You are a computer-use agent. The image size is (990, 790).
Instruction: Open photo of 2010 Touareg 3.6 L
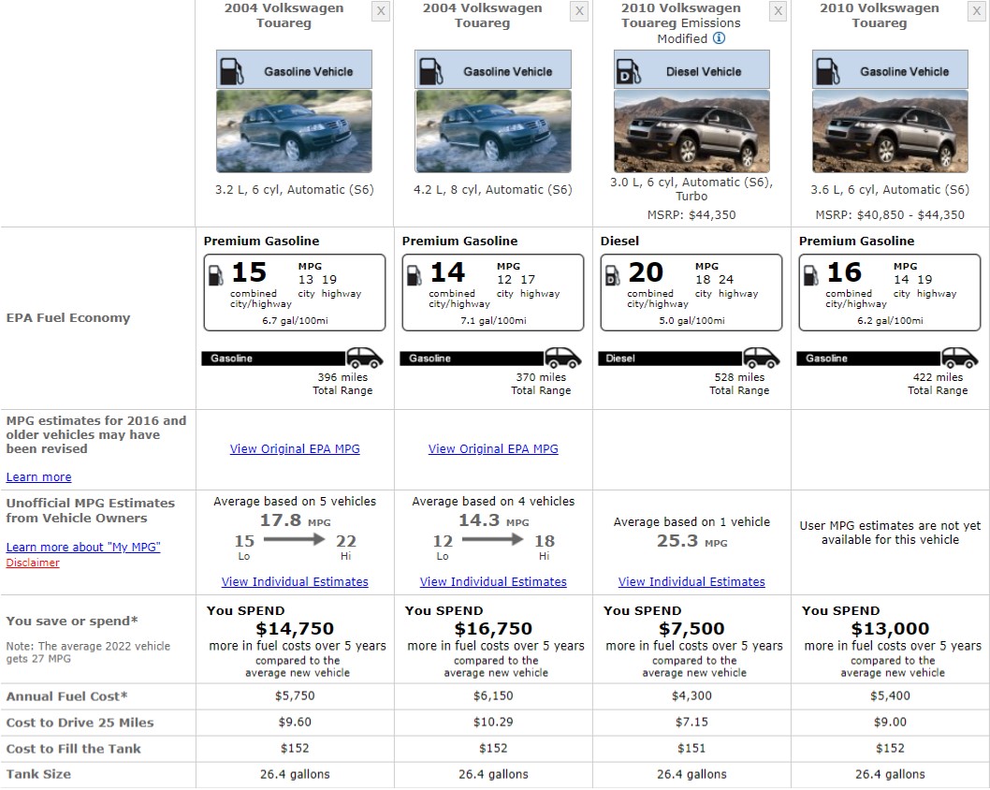click(x=890, y=131)
